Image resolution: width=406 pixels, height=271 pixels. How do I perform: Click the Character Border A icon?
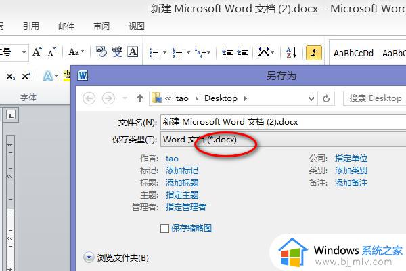click(133, 51)
